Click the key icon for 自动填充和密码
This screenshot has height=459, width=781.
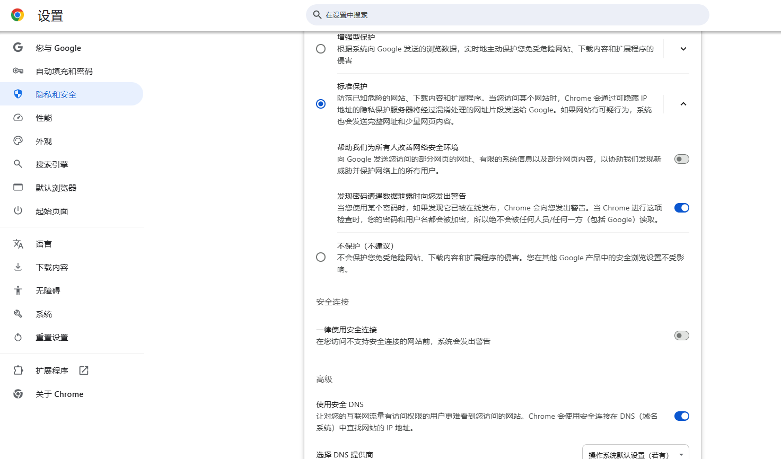pyautogui.click(x=18, y=71)
